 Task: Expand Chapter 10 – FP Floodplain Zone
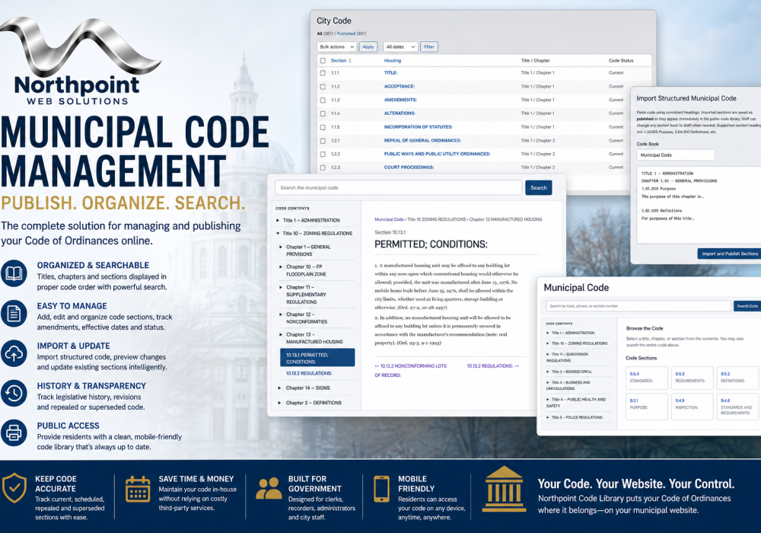[281, 267]
